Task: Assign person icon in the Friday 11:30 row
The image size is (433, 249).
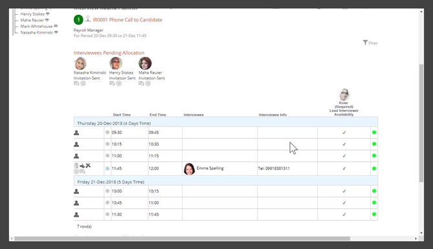Action: (76, 215)
